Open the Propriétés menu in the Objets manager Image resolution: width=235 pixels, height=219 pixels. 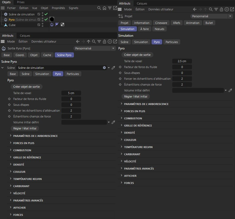(x=58, y=8)
